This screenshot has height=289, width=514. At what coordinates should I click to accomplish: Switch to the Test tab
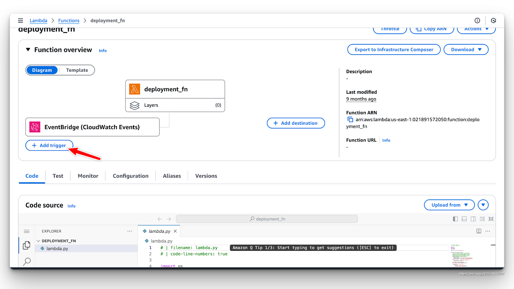(58, 176)
